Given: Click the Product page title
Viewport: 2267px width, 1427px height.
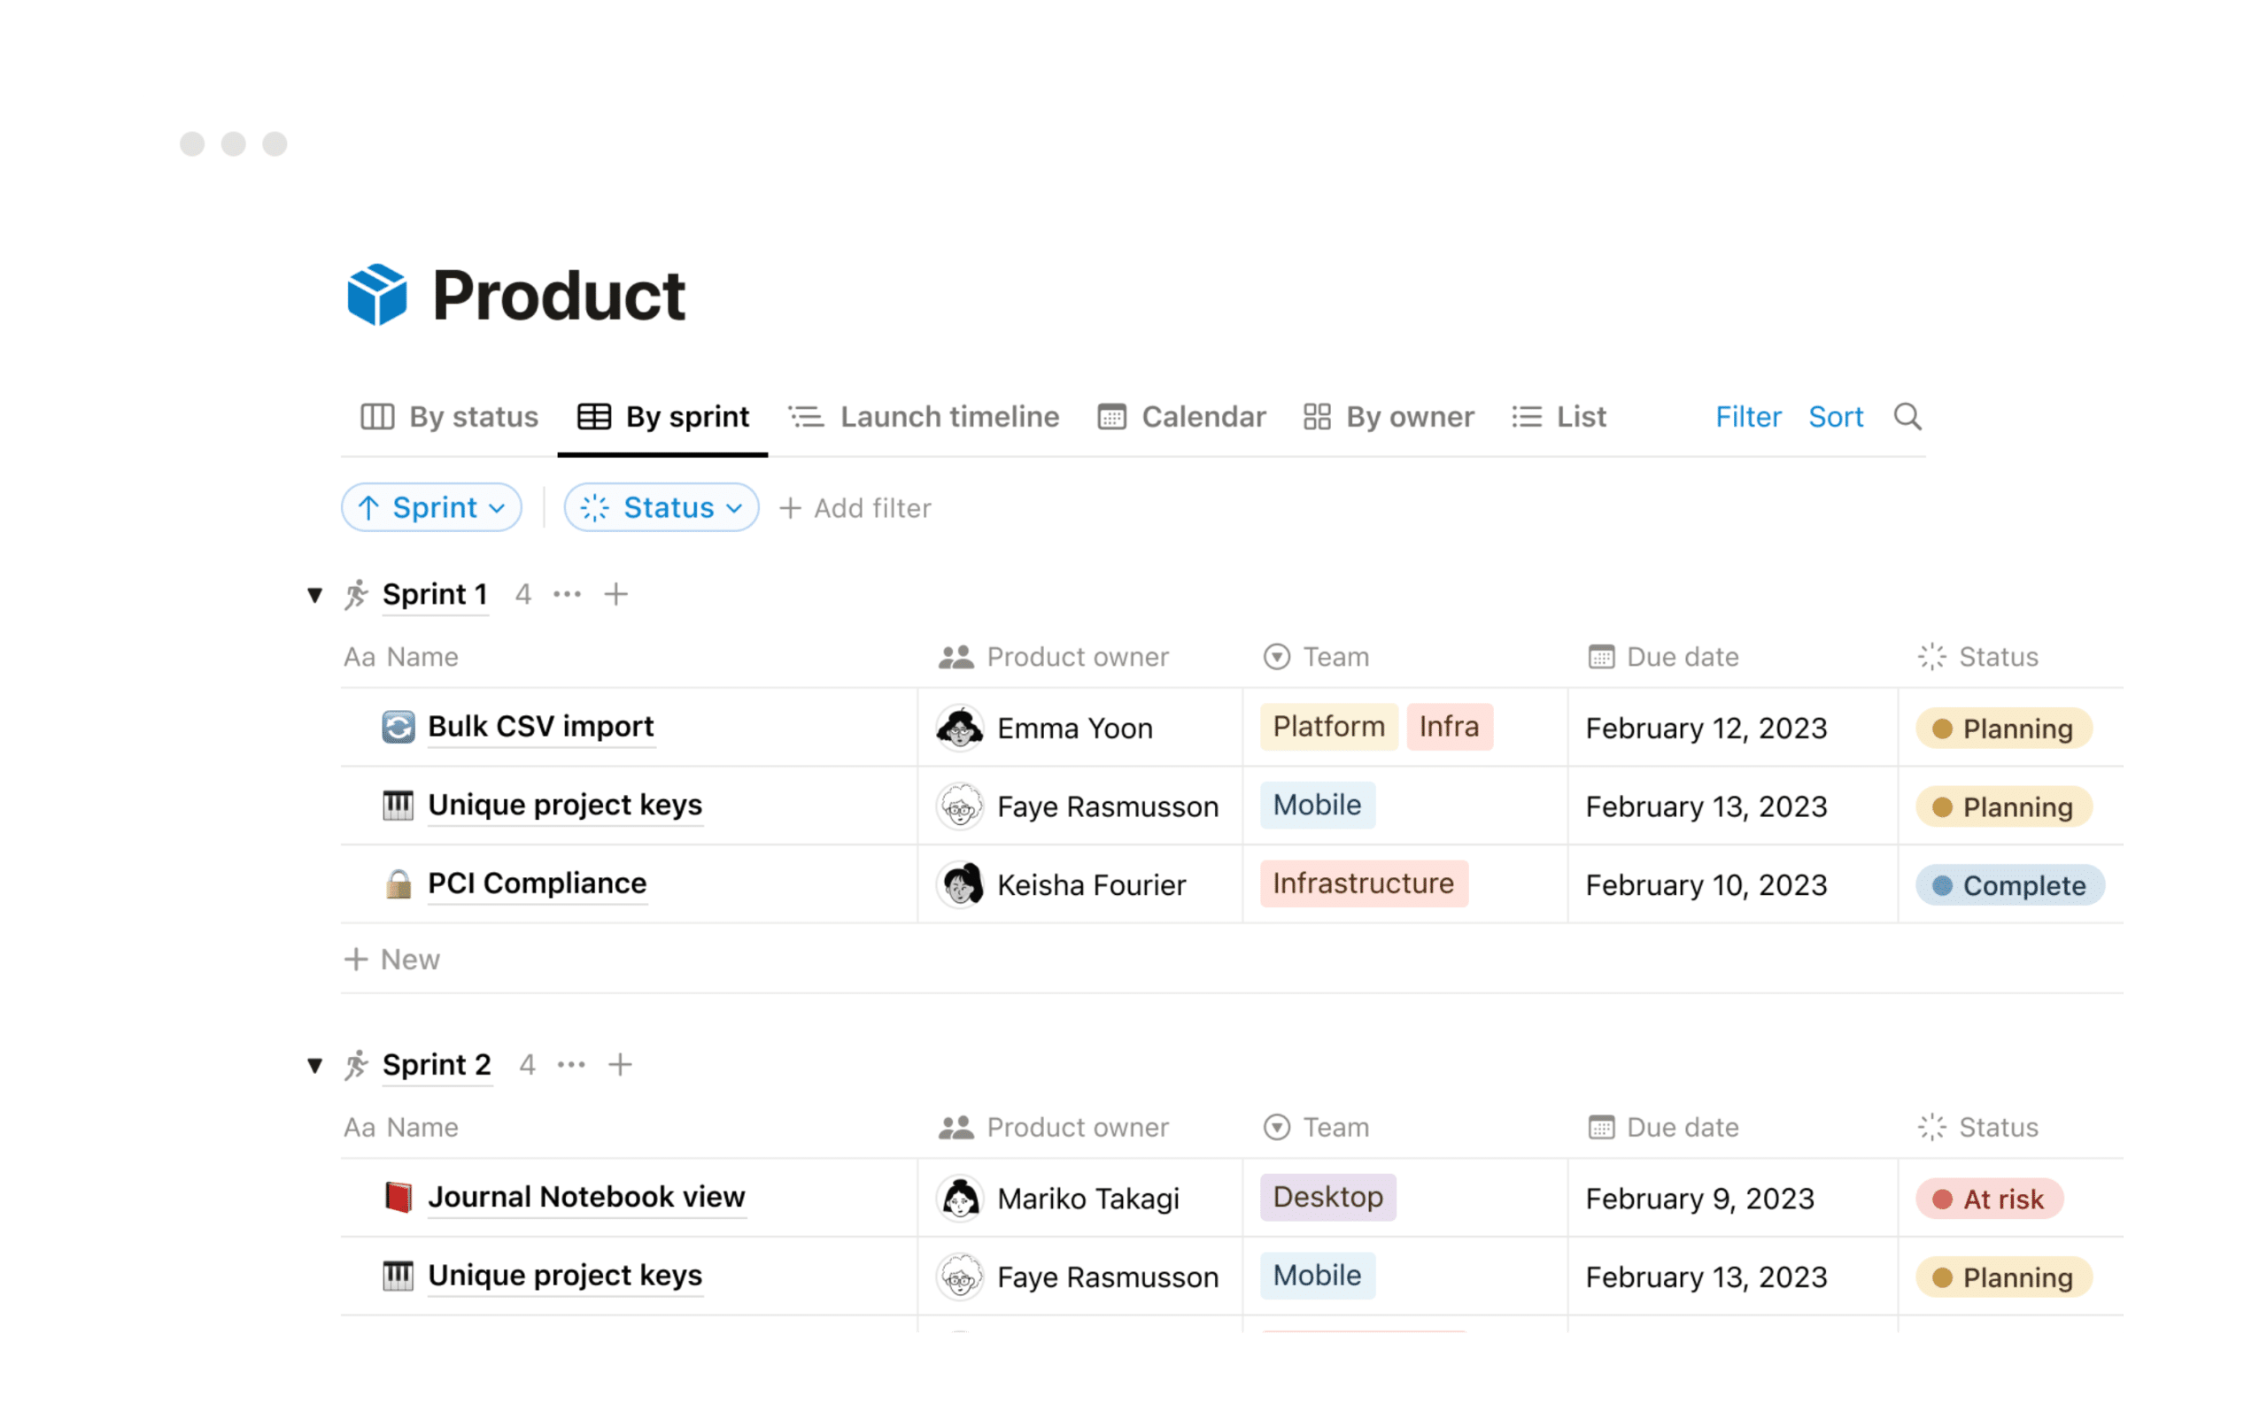Looking at the screenshot, I should [558, 296].
